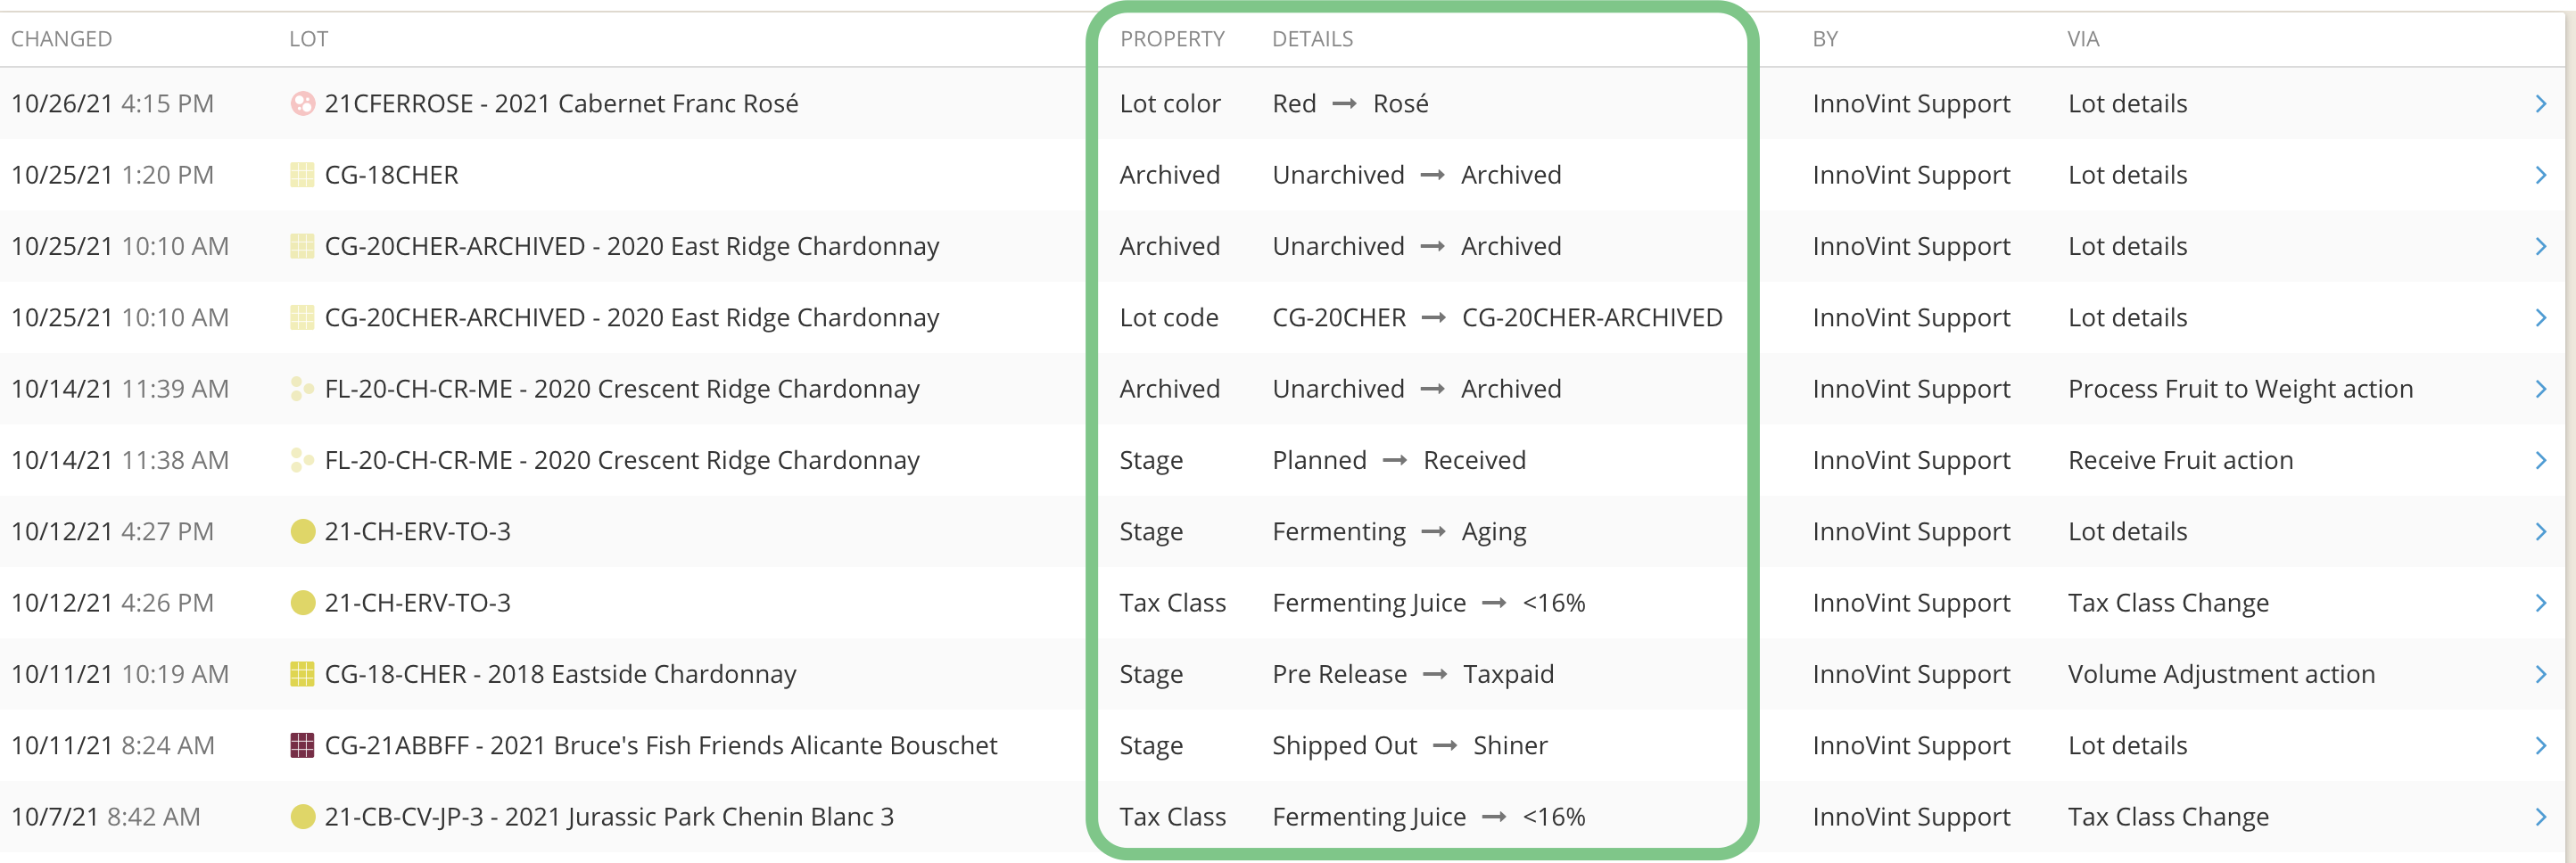
Task: Click the pink rosé icon beside 21CFERROSE lot
Action: click(x=302, y=103)
